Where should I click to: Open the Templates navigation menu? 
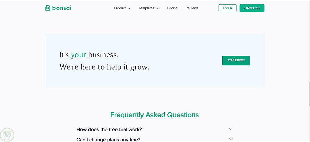148,8
